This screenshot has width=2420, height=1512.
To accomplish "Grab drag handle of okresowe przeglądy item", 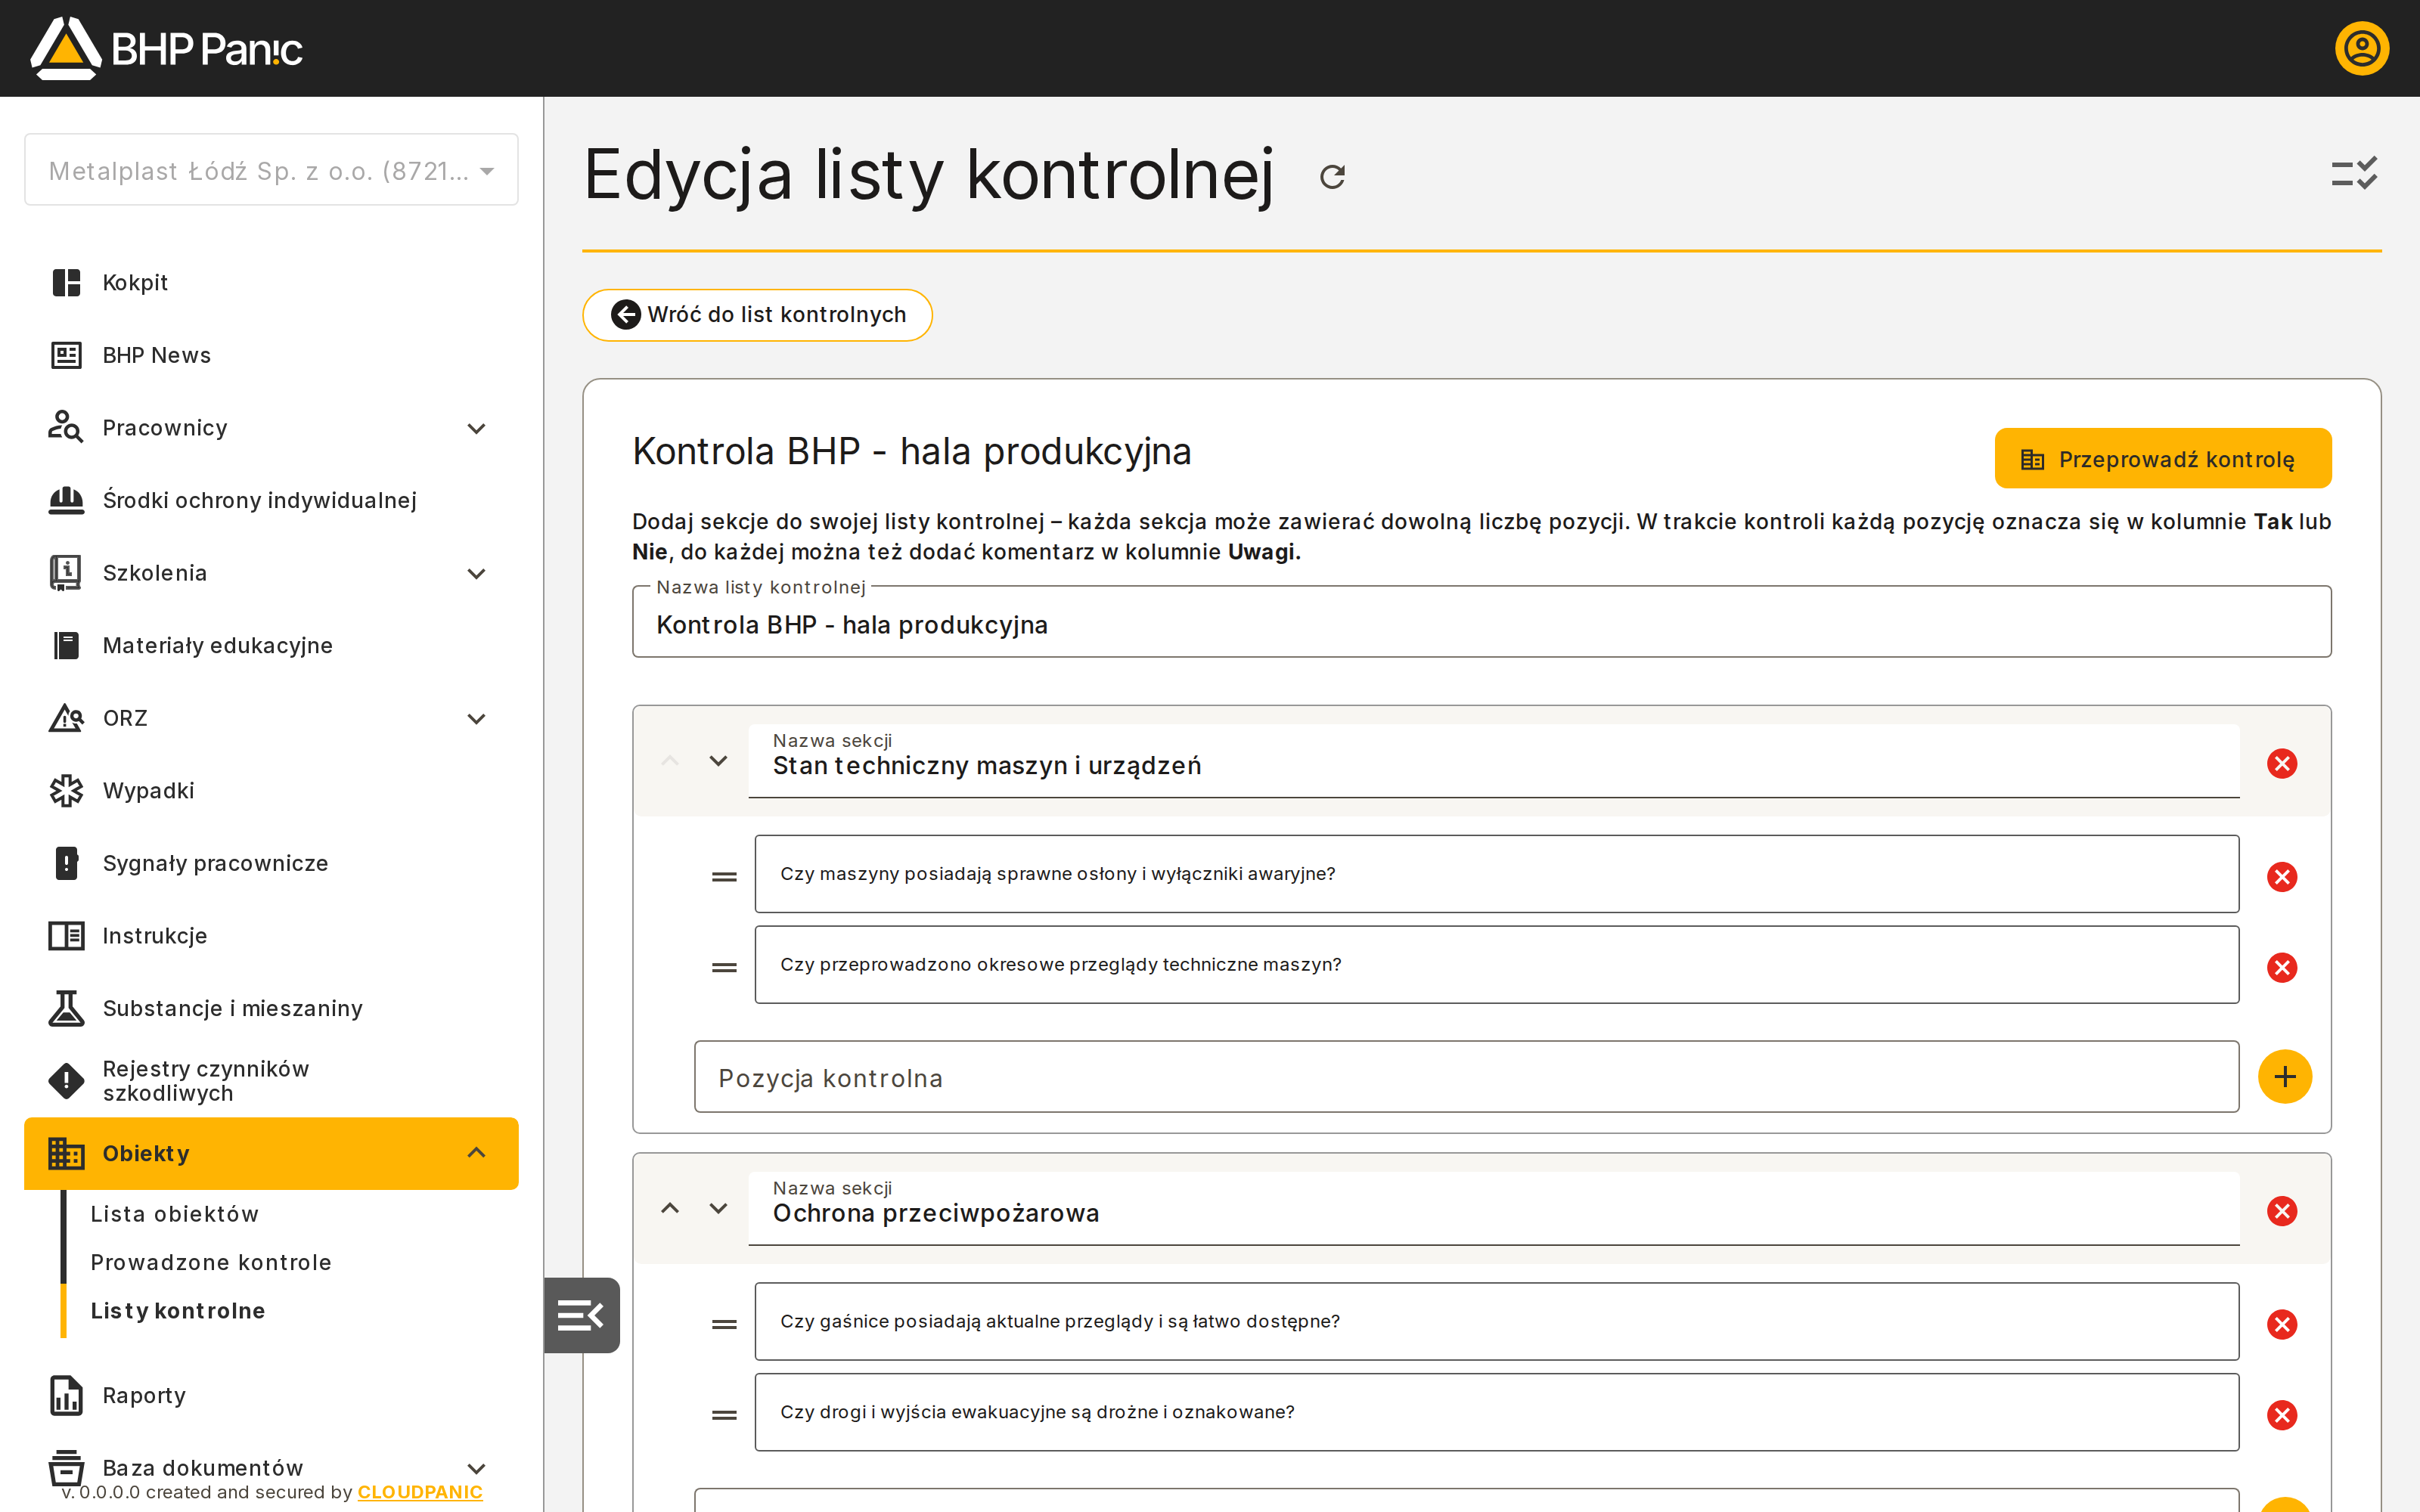I will [724, 968].
